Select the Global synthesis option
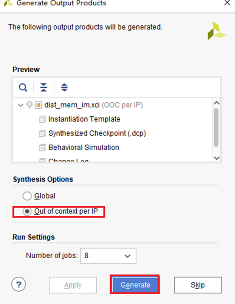This screenshot has height=304, width=235. tap(27, 196)
